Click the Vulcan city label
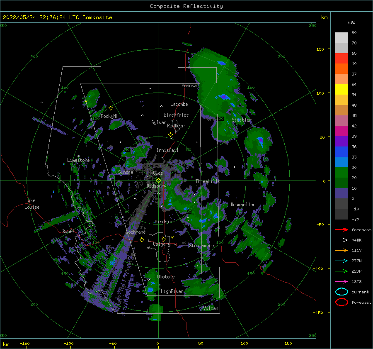The width and height of the screenshot is (373, 349). (211, 308)
